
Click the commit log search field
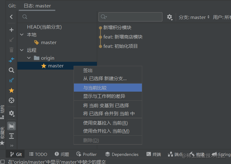130,17
